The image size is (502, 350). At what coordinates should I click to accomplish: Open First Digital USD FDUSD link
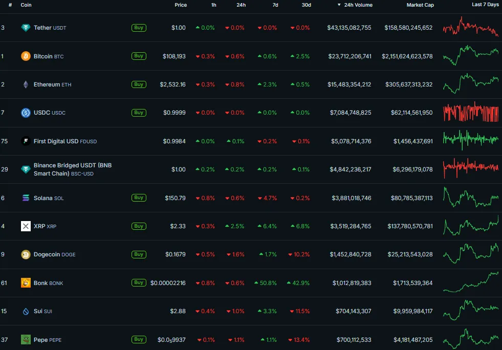click(66, 141)
